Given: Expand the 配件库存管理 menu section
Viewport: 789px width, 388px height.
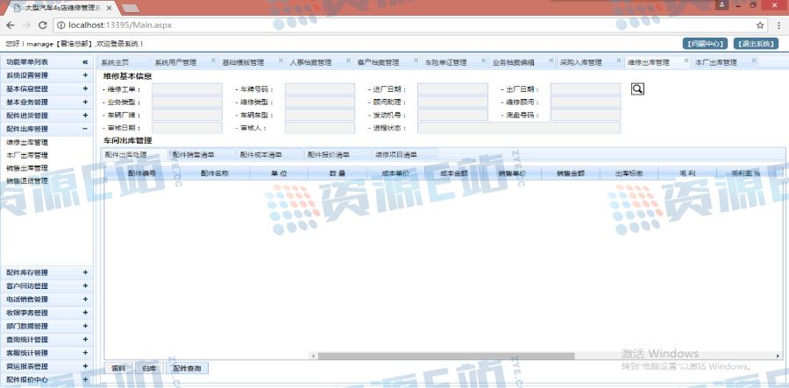Looking at the screenshot, I should tap(85, 273).
